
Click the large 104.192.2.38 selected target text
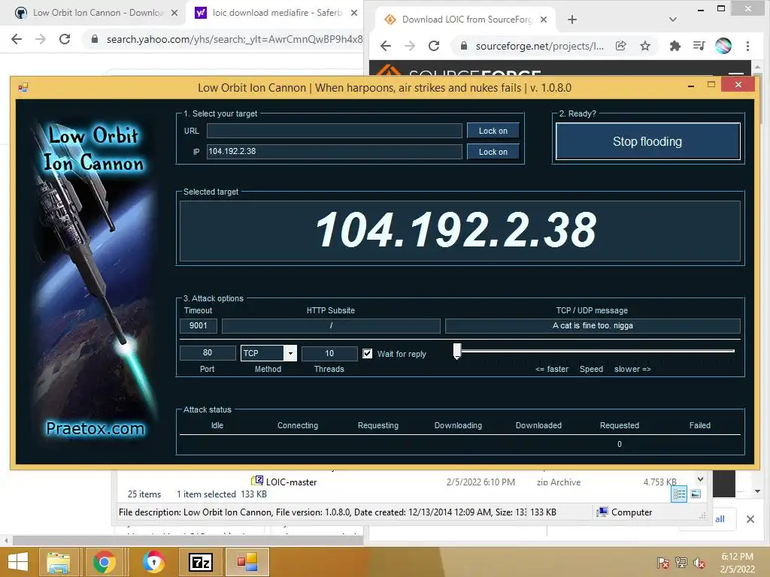click(456, 230)
